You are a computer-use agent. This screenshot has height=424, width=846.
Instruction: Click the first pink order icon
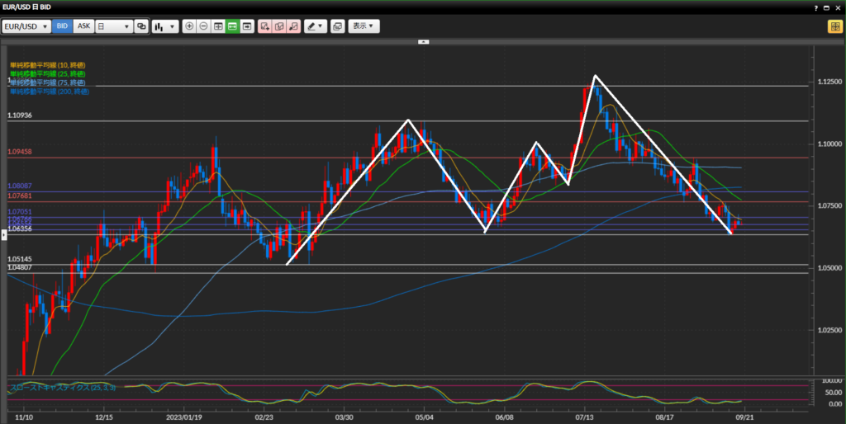pyautogui.click(x=264, y=26)
